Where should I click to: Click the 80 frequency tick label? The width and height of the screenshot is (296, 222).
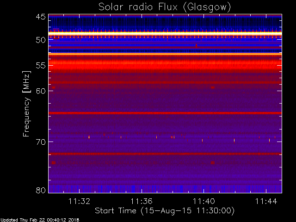tap(41, 190)
